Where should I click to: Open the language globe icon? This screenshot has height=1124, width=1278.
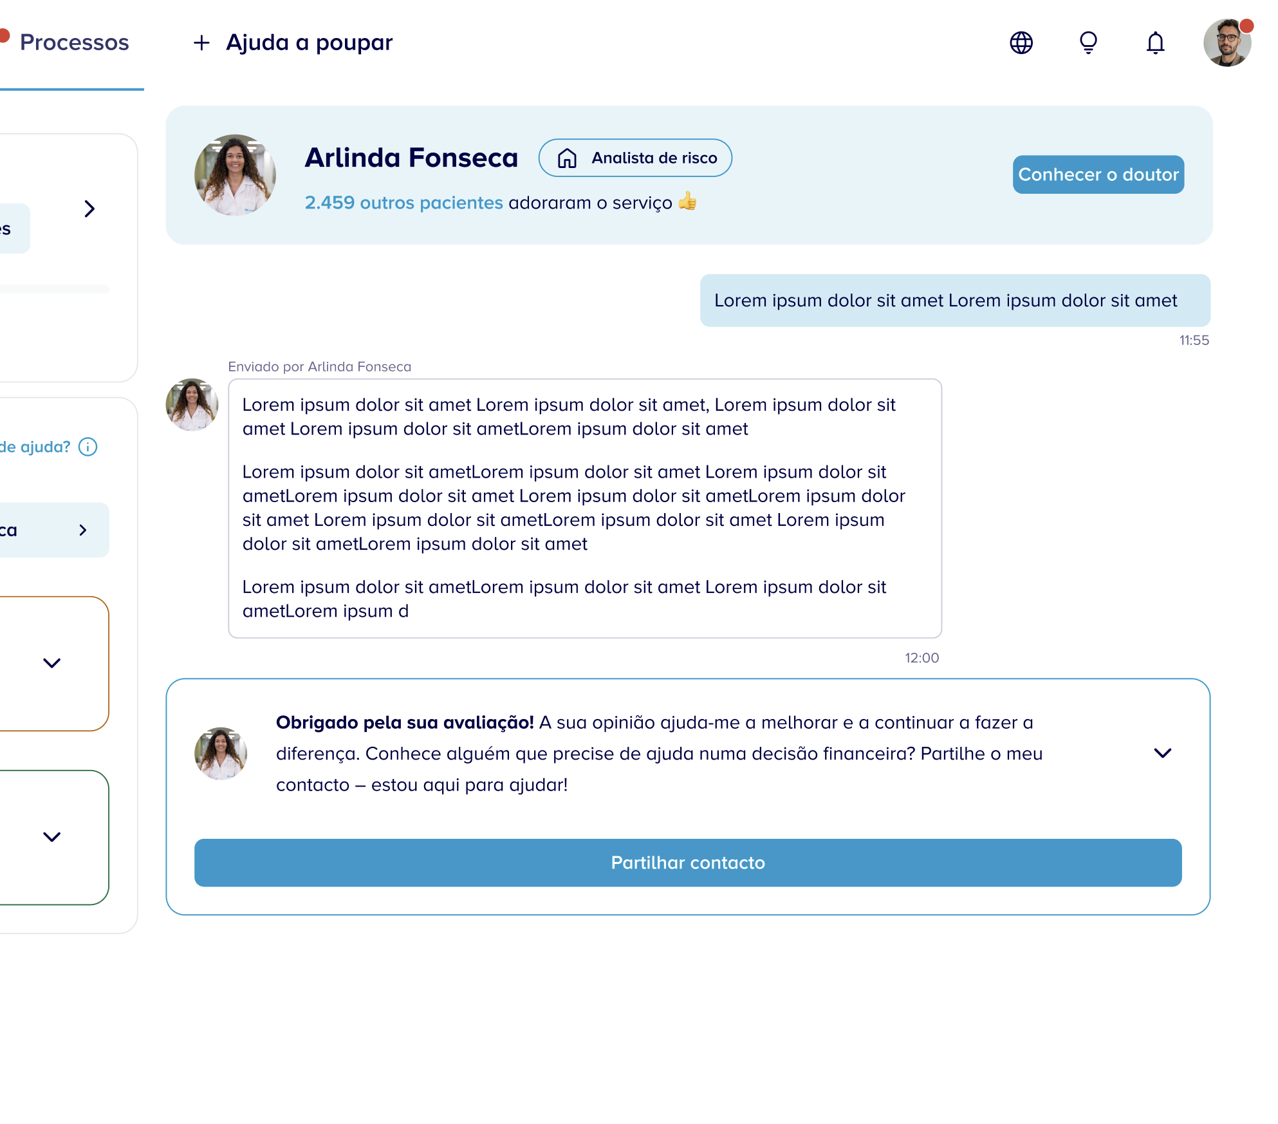[1021, 42]
